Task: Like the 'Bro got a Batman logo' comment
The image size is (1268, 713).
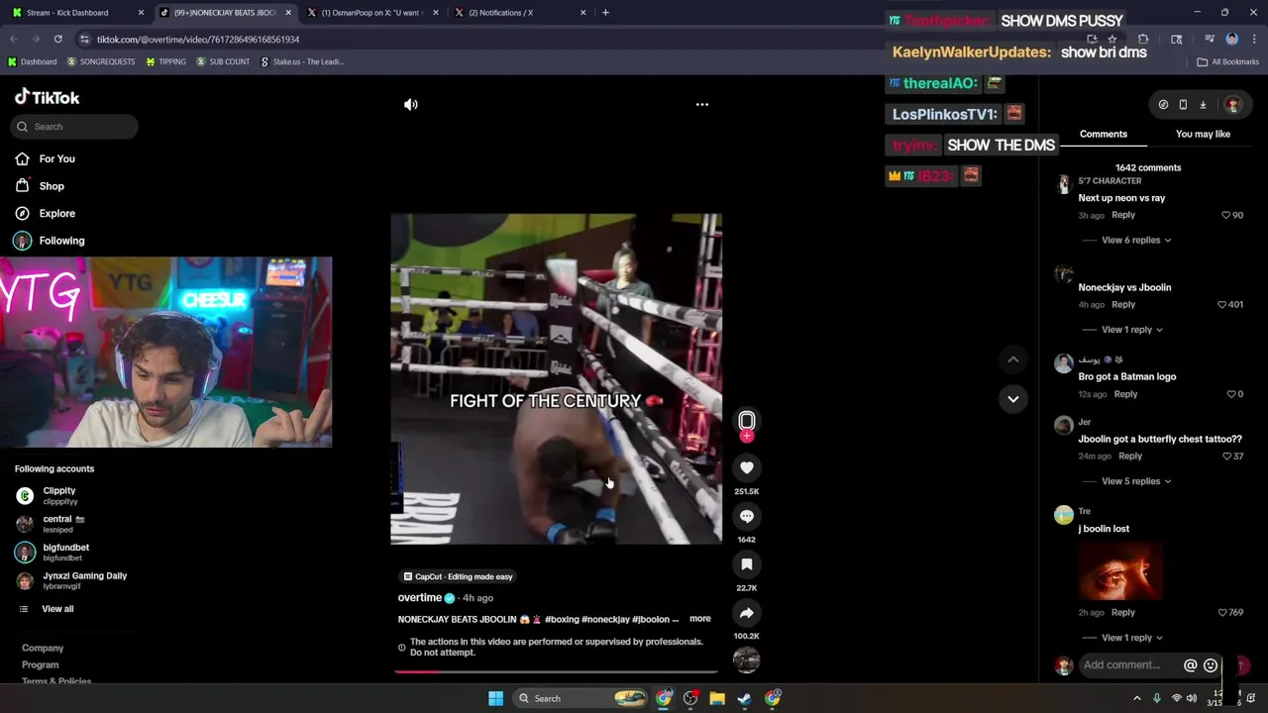Action: [x=1231, y=394]
